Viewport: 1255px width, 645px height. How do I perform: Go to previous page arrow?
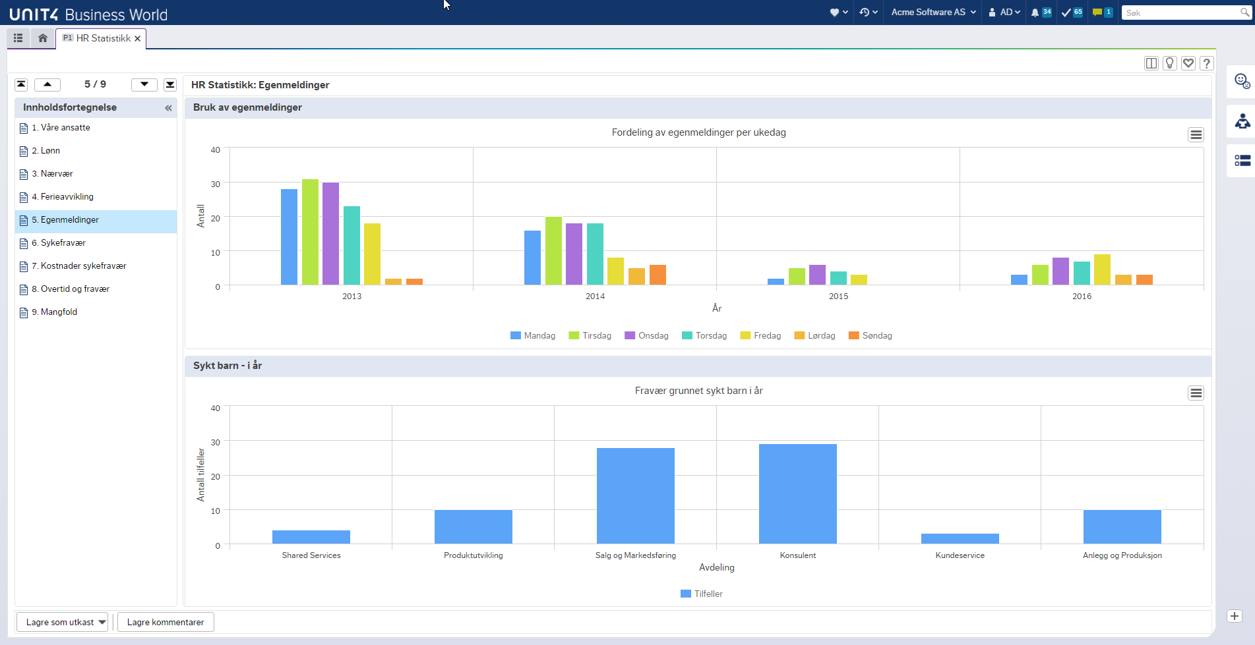[x=47, y=84]
